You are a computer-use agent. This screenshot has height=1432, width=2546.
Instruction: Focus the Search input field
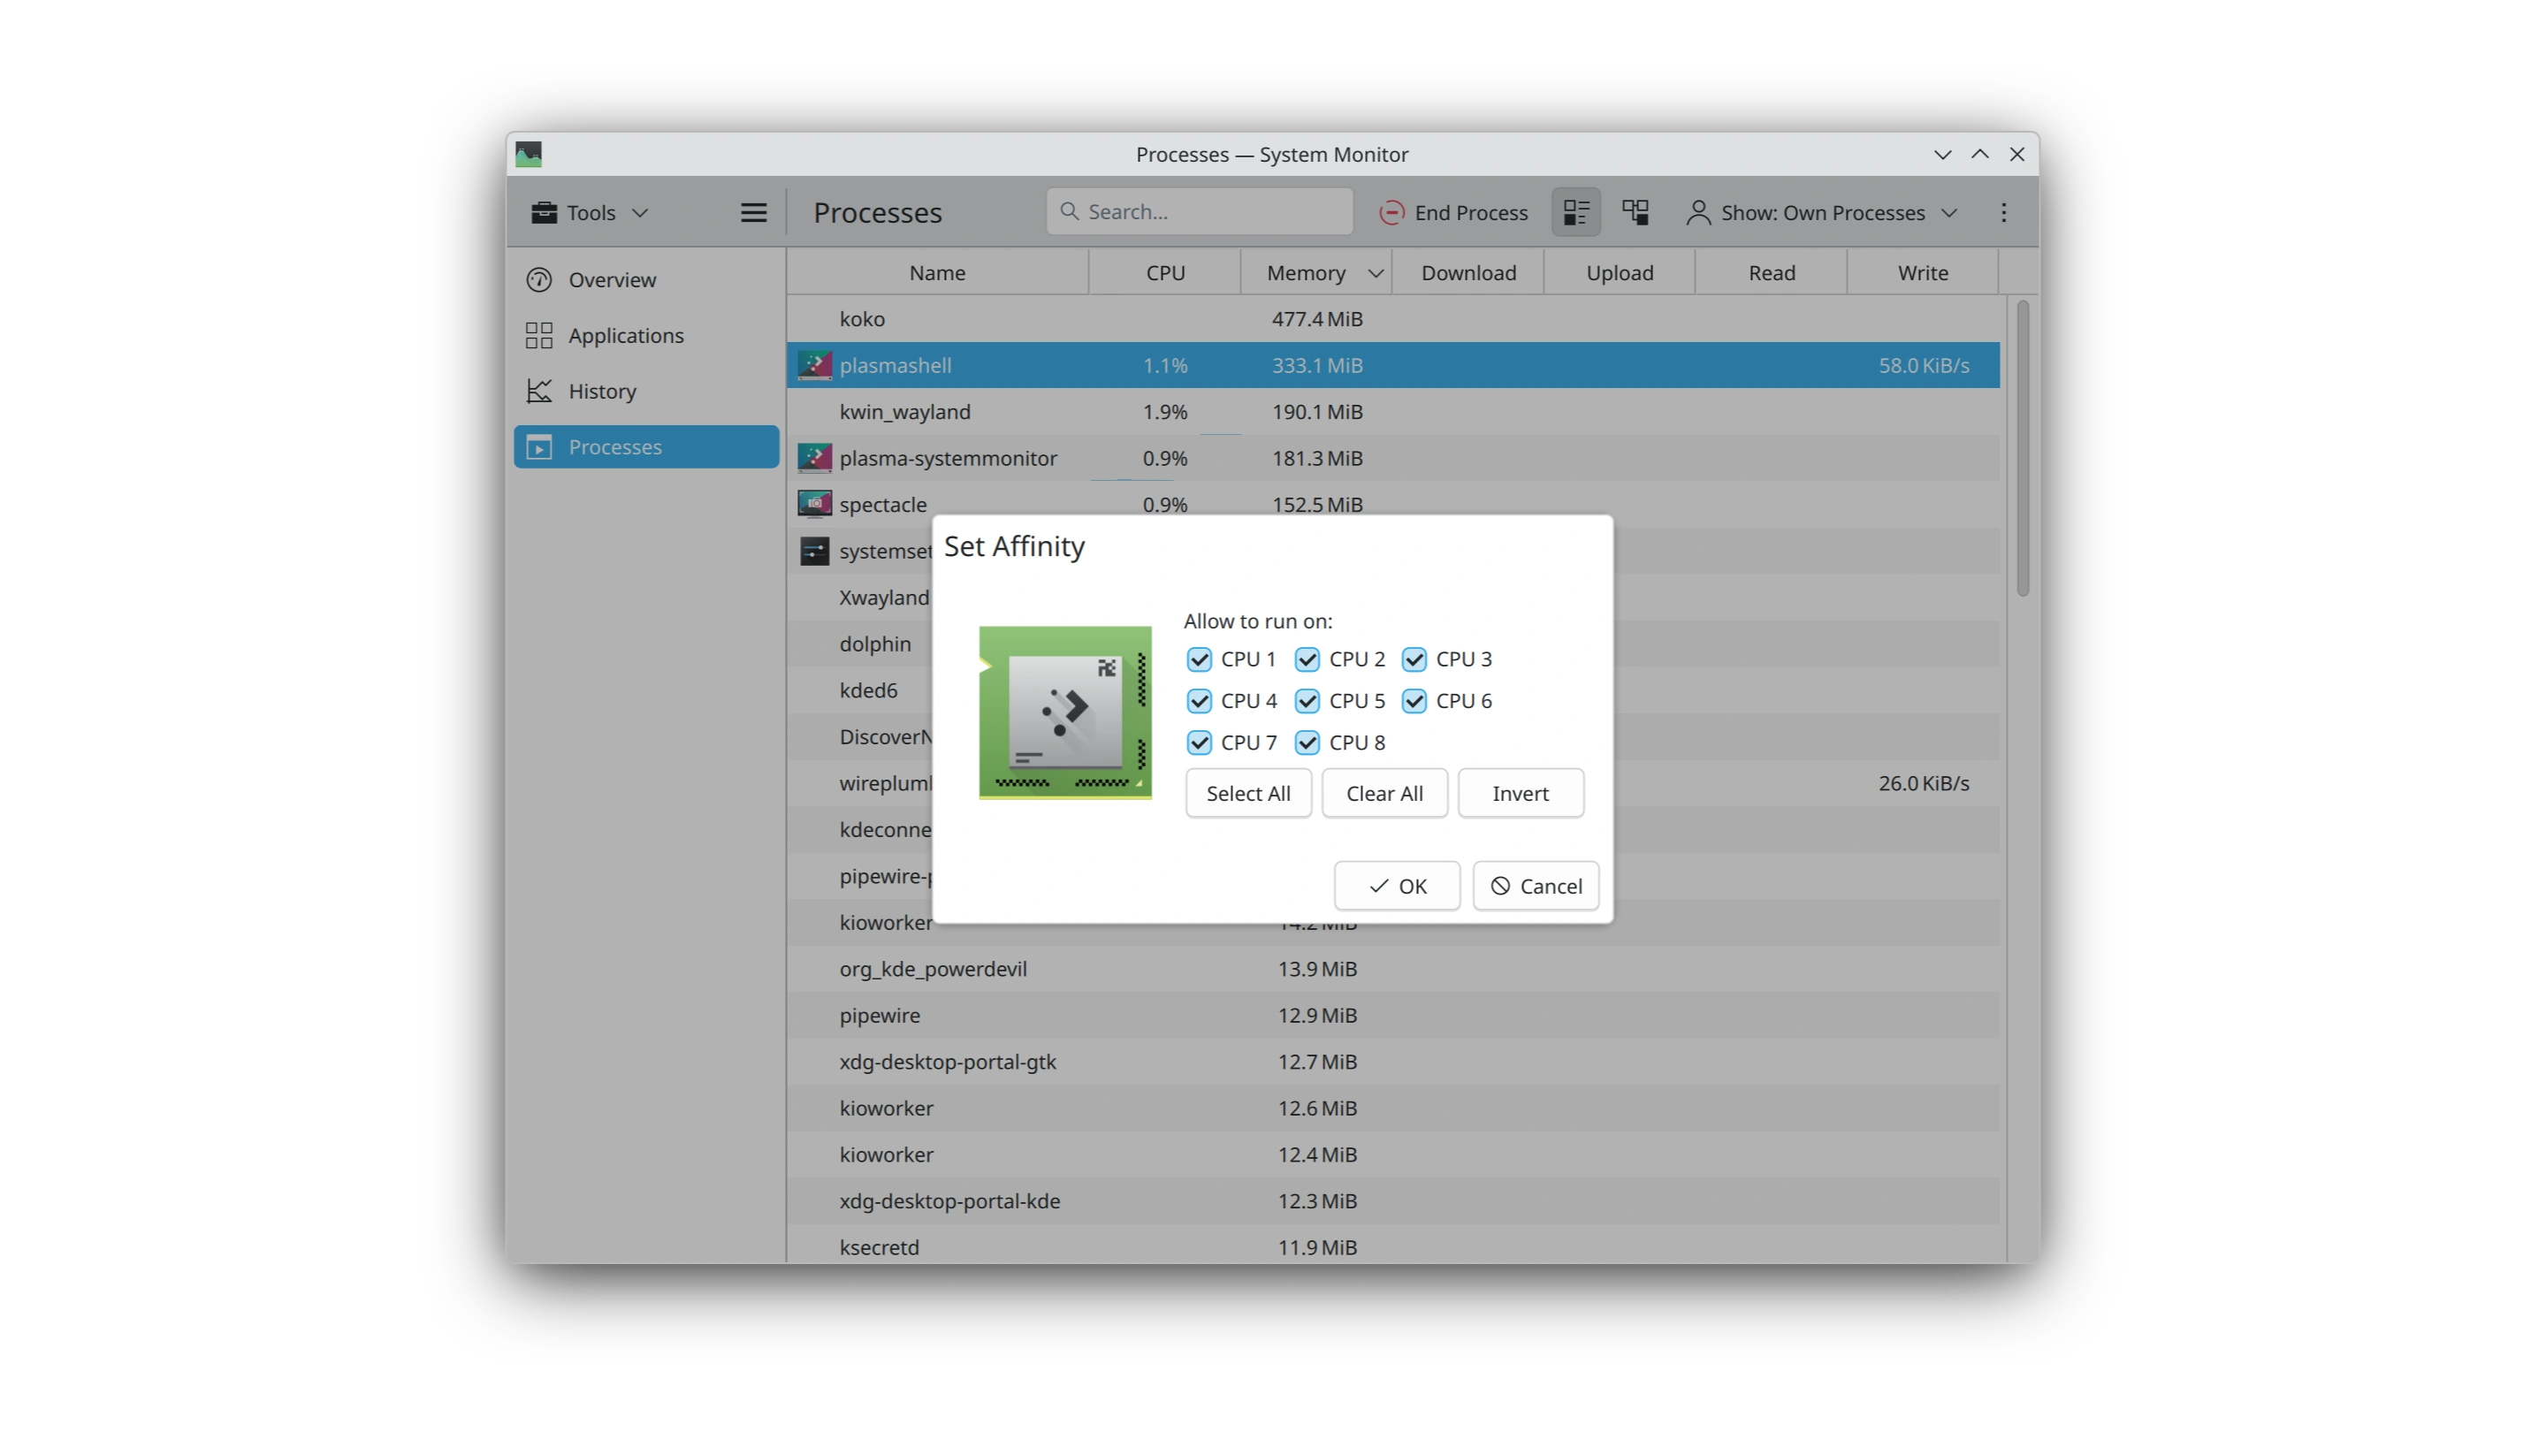point(1199,212)
